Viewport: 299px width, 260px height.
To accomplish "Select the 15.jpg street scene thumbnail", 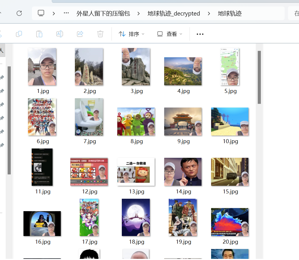I will pos(230,172).
